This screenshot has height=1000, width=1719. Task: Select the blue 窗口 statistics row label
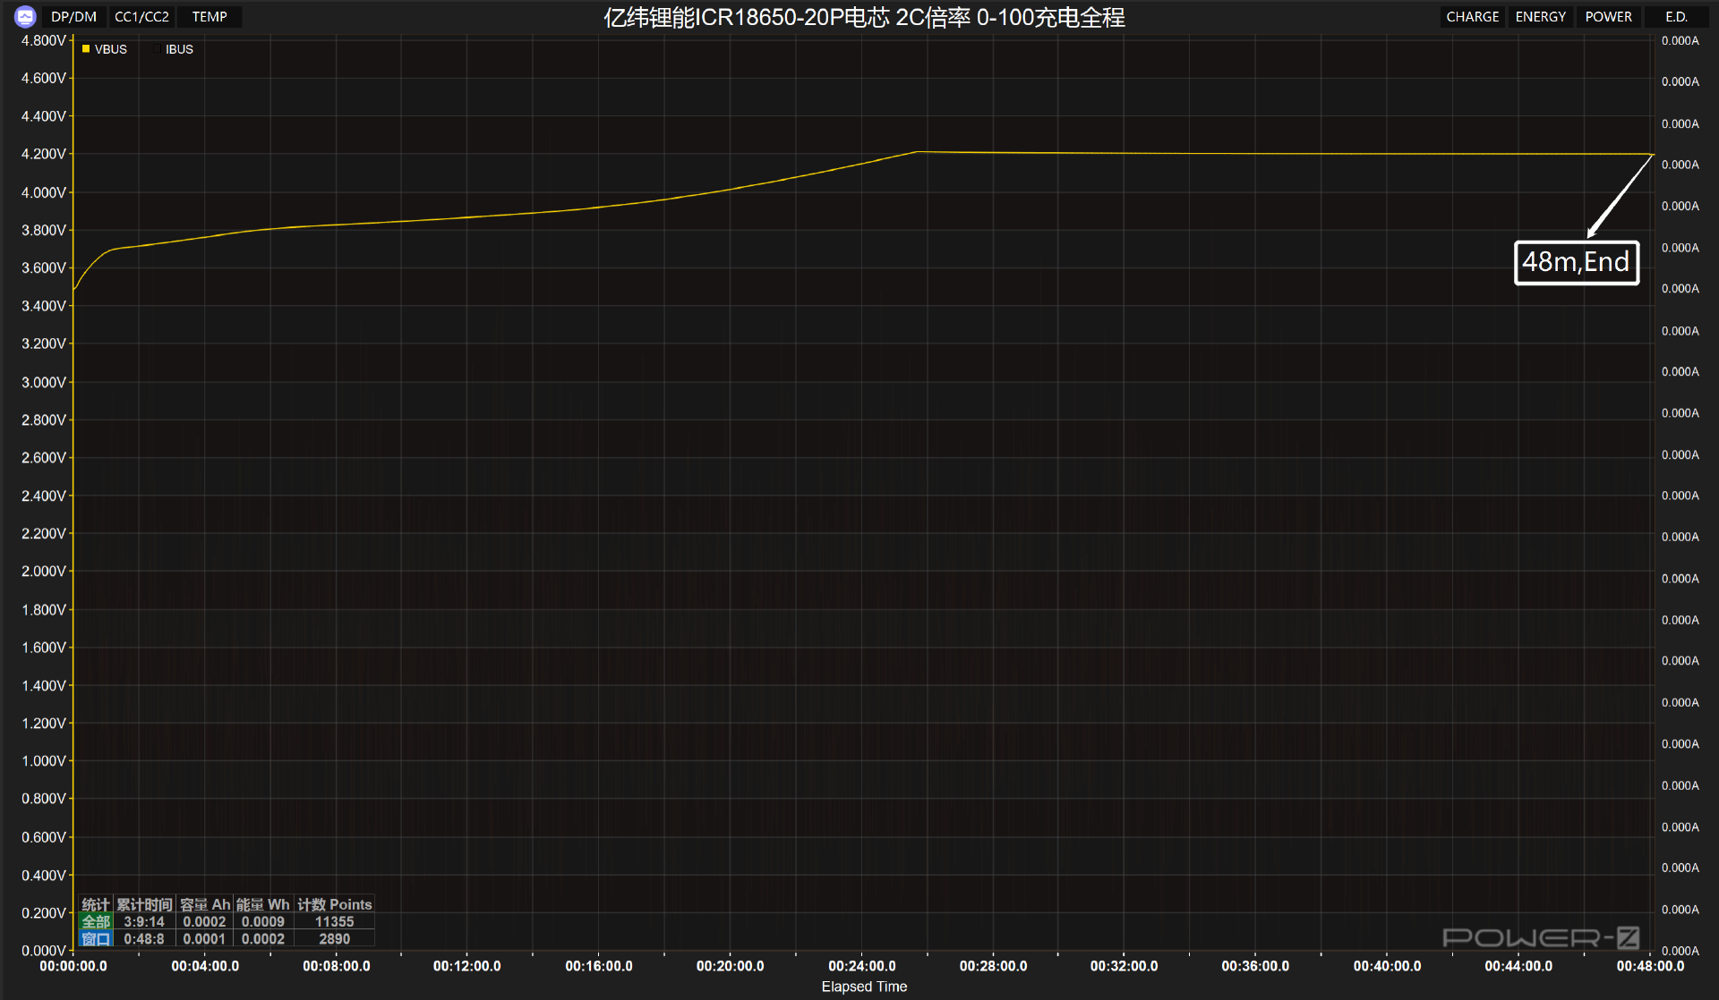pyautogui.click(x=96, y=938)
